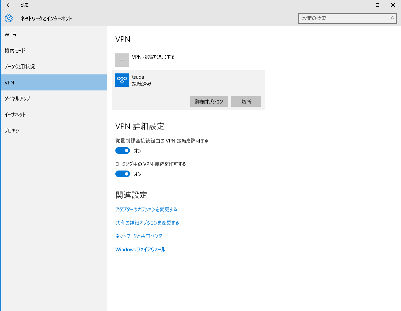401x311 pixels.
Task: Open イーサネット settings page
Action: click(15, 114)
